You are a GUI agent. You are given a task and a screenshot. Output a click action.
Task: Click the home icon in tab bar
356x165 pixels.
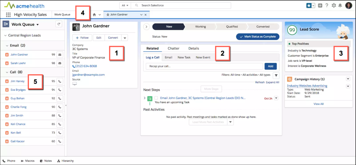(x=95, y=15)
